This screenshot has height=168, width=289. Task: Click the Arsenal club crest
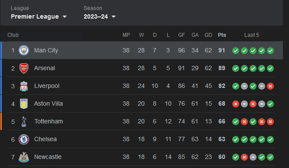pos(24,68)
